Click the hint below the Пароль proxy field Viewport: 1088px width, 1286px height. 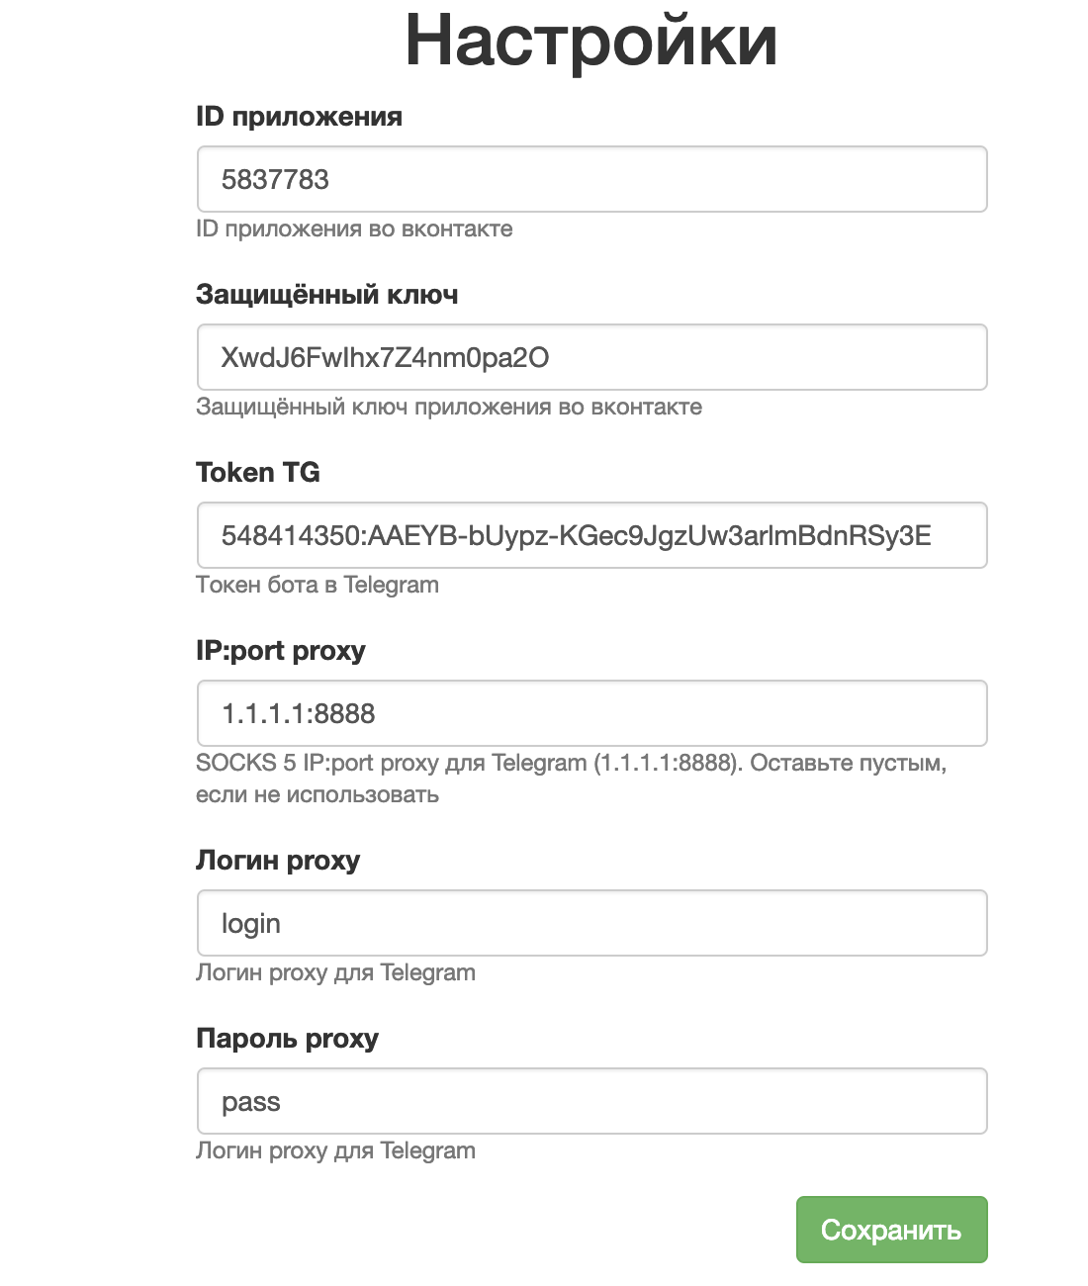(335, 1150)
